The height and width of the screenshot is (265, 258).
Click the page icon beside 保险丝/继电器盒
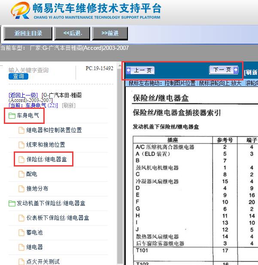tap(21, 160)
